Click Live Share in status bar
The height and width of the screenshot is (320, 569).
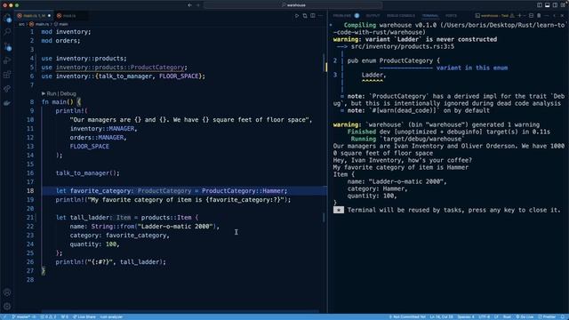coord(84,316)
